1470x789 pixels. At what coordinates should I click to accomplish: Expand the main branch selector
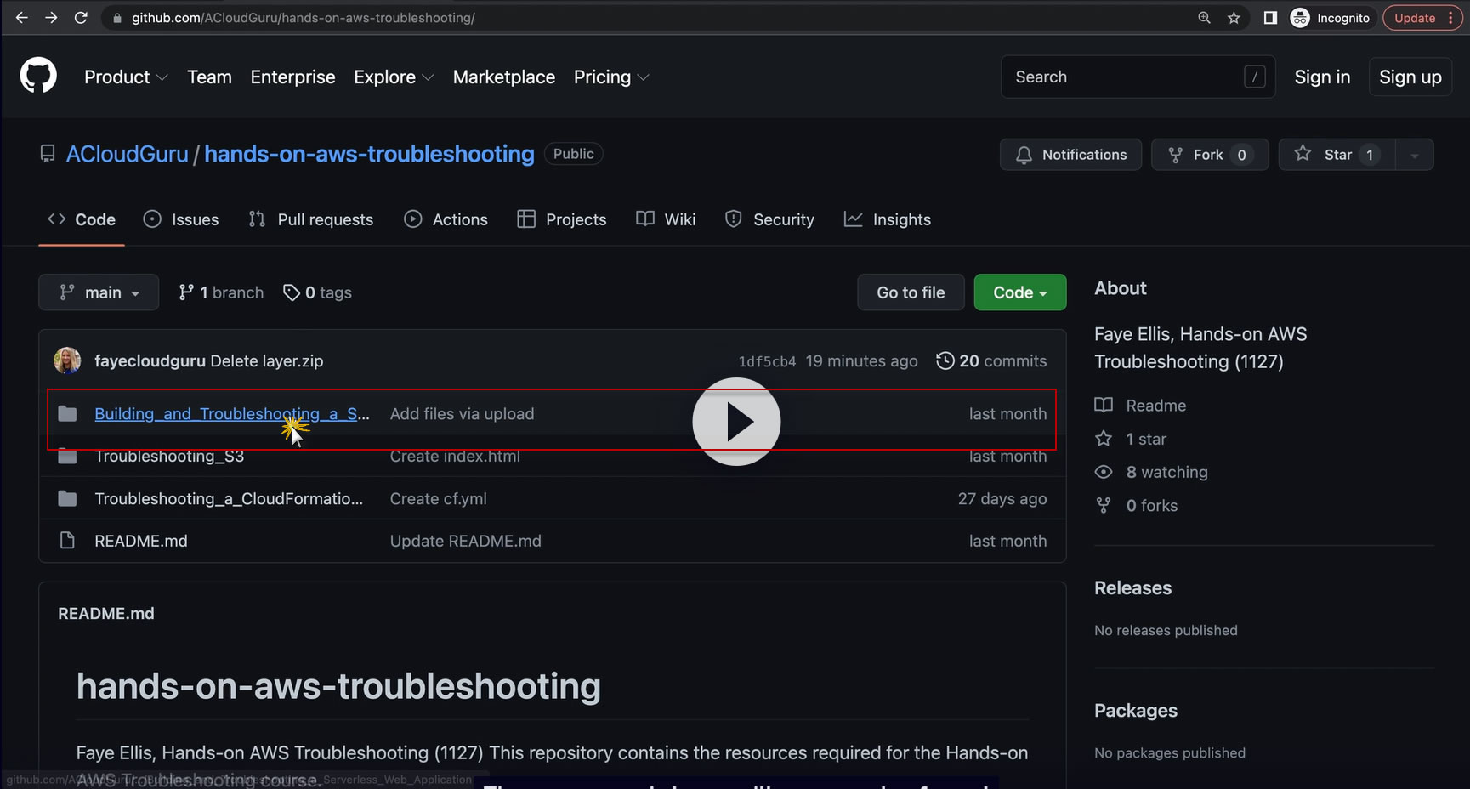point(99,292)
